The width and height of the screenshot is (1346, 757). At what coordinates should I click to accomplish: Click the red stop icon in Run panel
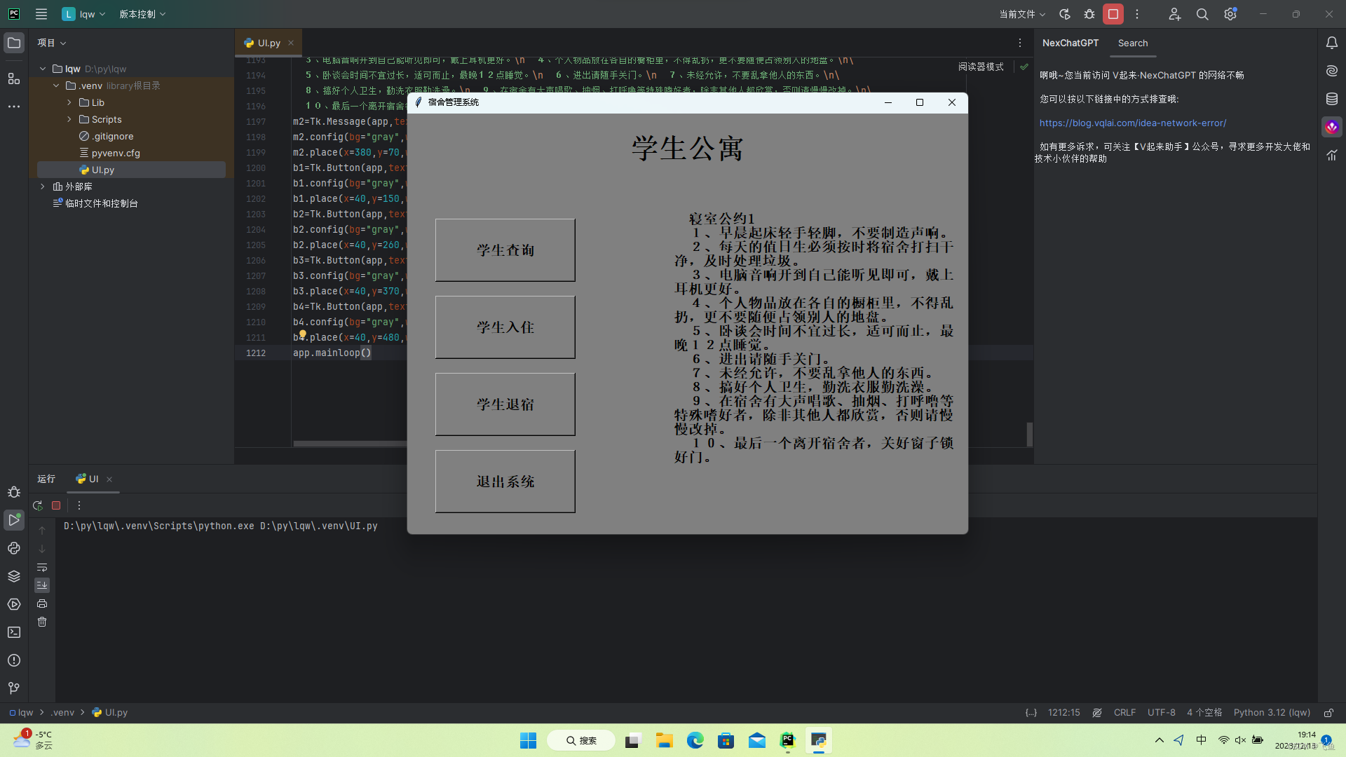[56, 505]
